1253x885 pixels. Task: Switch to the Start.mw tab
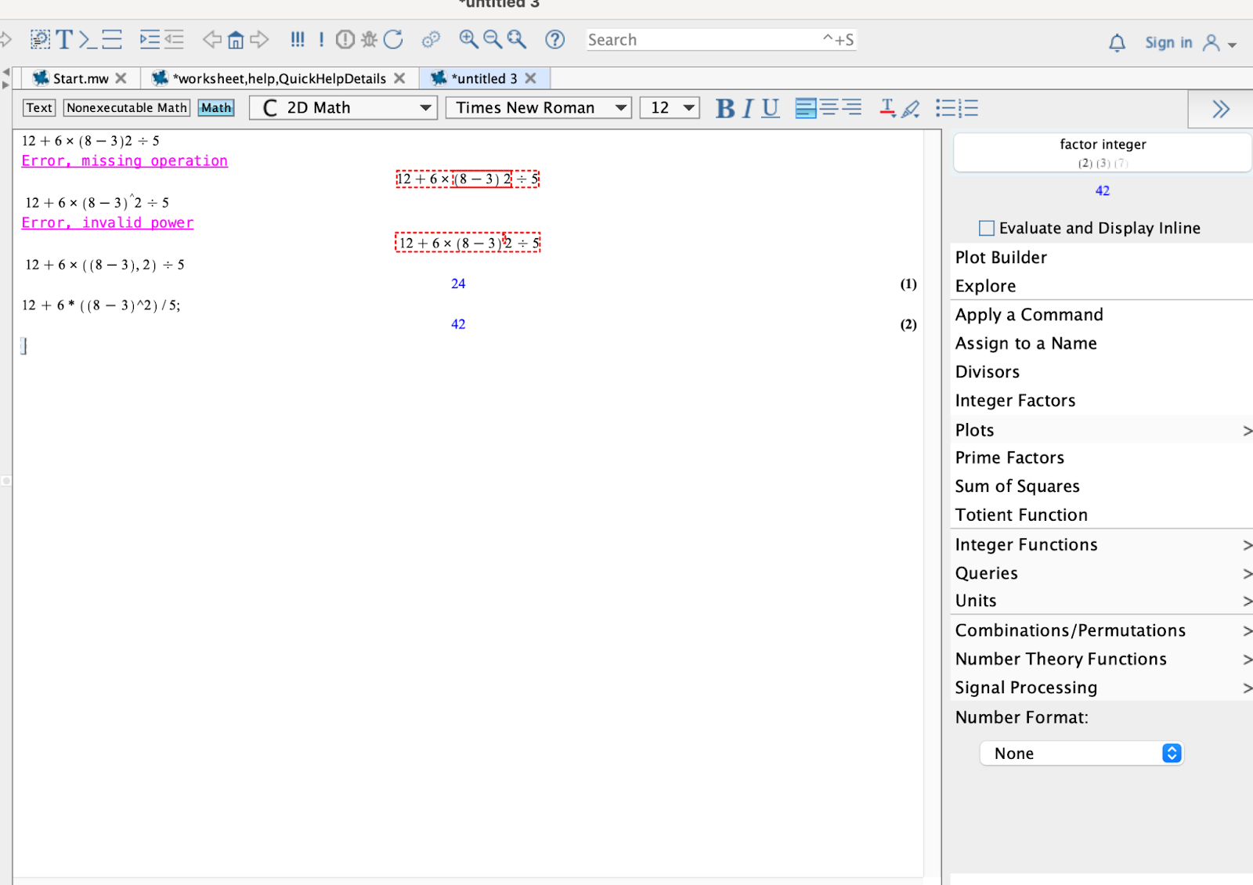(x=78, y=78)
